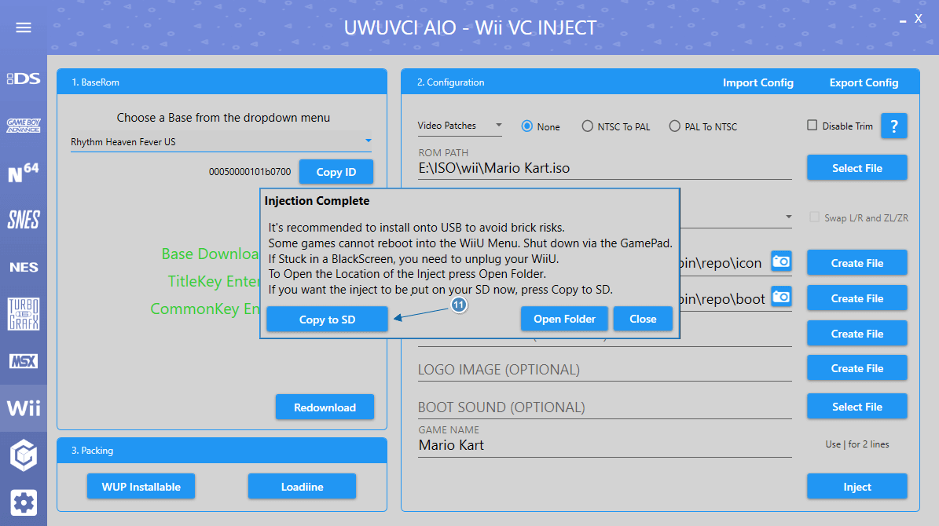Click Create File below the boot image row

[857, 334]
